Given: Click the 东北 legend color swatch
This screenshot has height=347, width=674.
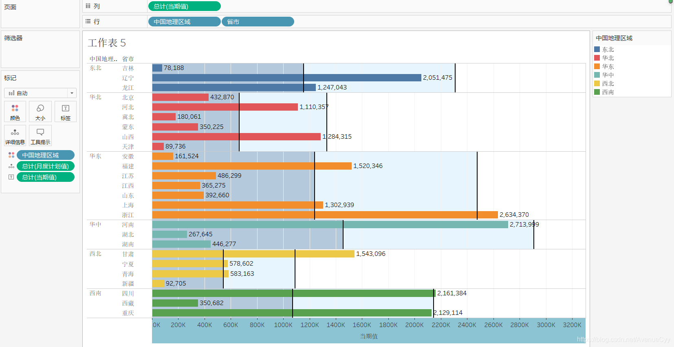Looking at the screenshot, I should coord(597,49).
